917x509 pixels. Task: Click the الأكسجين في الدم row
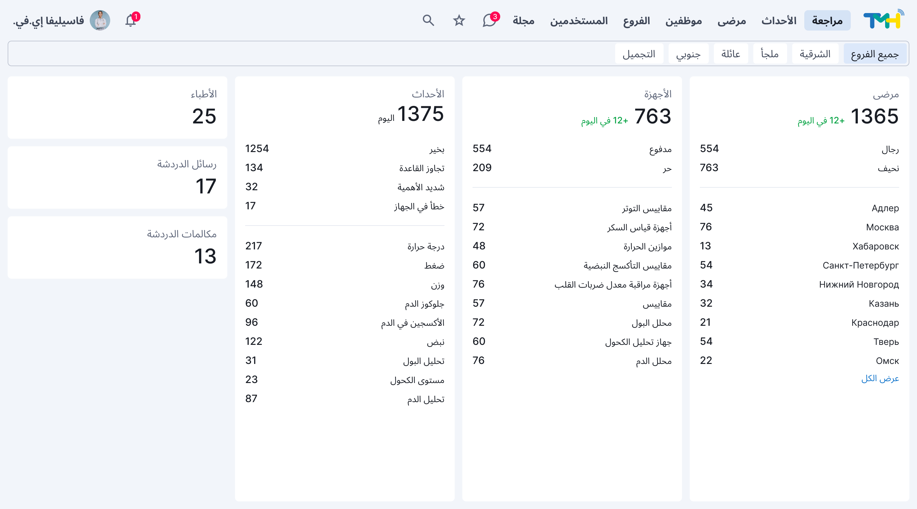pyautogui.click(x=345, y=322)
